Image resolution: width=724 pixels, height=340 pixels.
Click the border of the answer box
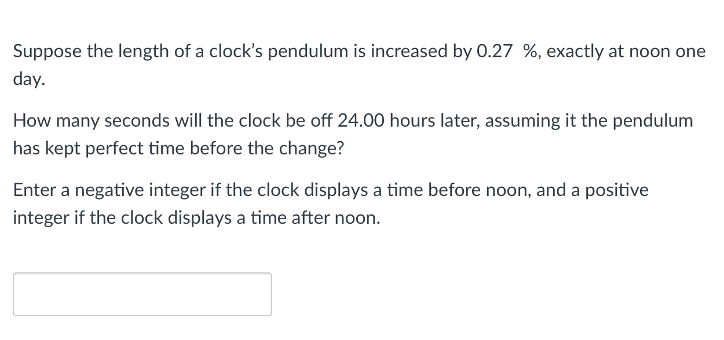142,273
